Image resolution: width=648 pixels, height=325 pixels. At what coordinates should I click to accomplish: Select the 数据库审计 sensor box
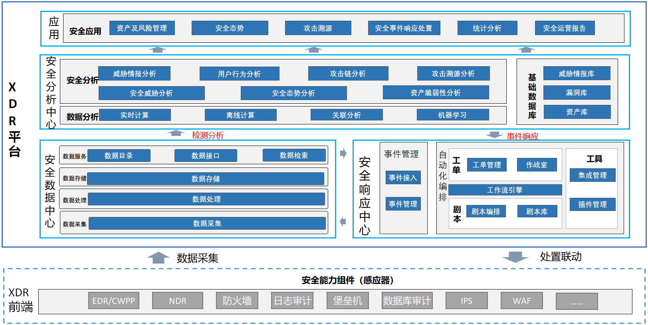407,301
